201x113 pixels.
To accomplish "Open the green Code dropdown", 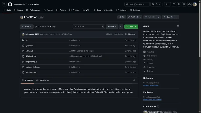I will 131,27.
